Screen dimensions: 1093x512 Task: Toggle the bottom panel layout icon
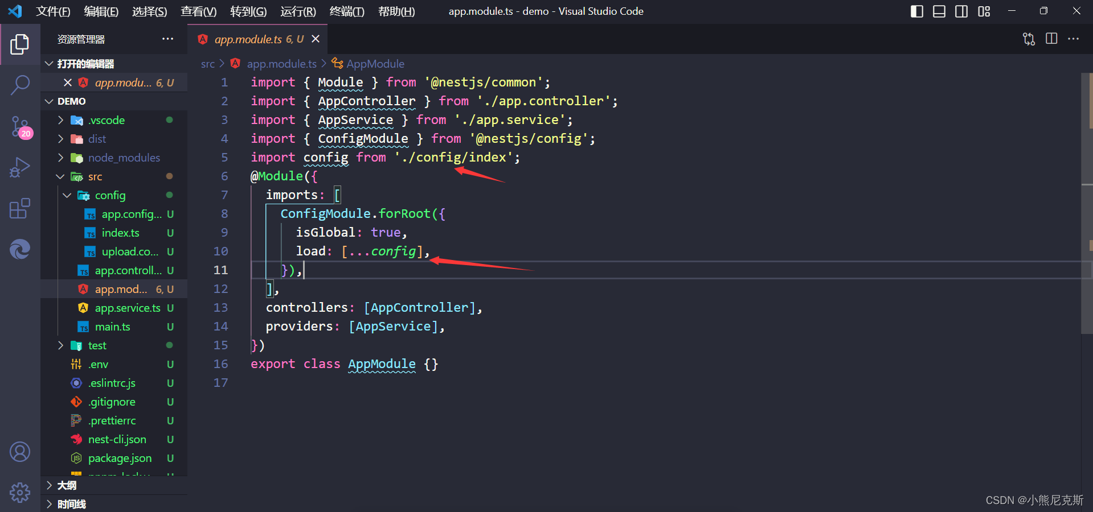(x=939, y=11)
